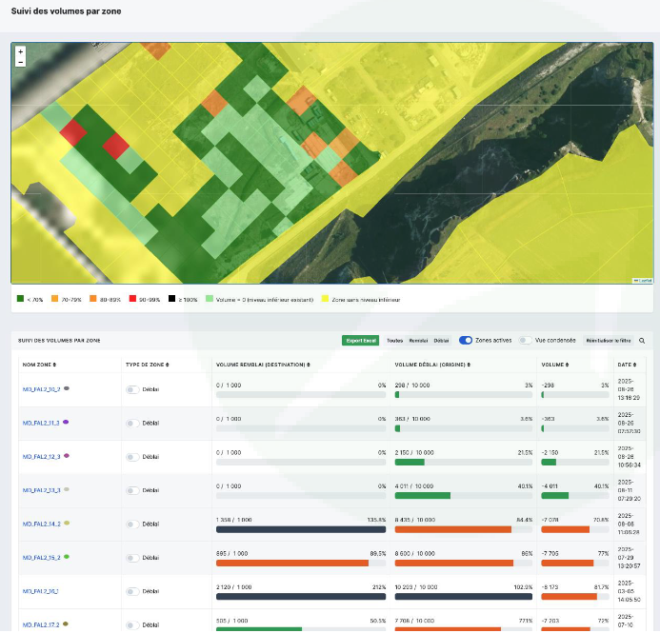The width and height of the screenshot is (660, 633).
Task: Click yellow dot beside MD_FAL2_14_2
Action: [67, 524]
